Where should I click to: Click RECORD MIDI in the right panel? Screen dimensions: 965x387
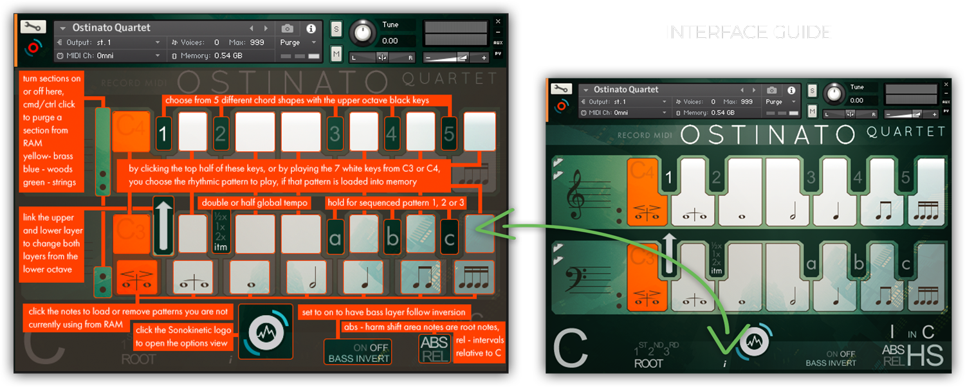(645, 136)
